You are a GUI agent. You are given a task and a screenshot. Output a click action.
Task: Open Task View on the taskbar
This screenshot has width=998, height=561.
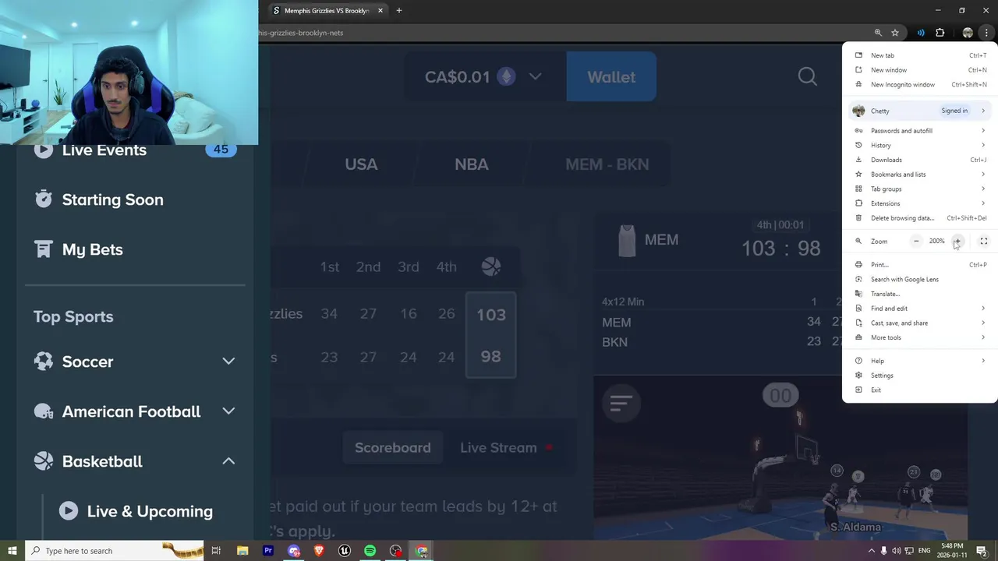[216, 551]
